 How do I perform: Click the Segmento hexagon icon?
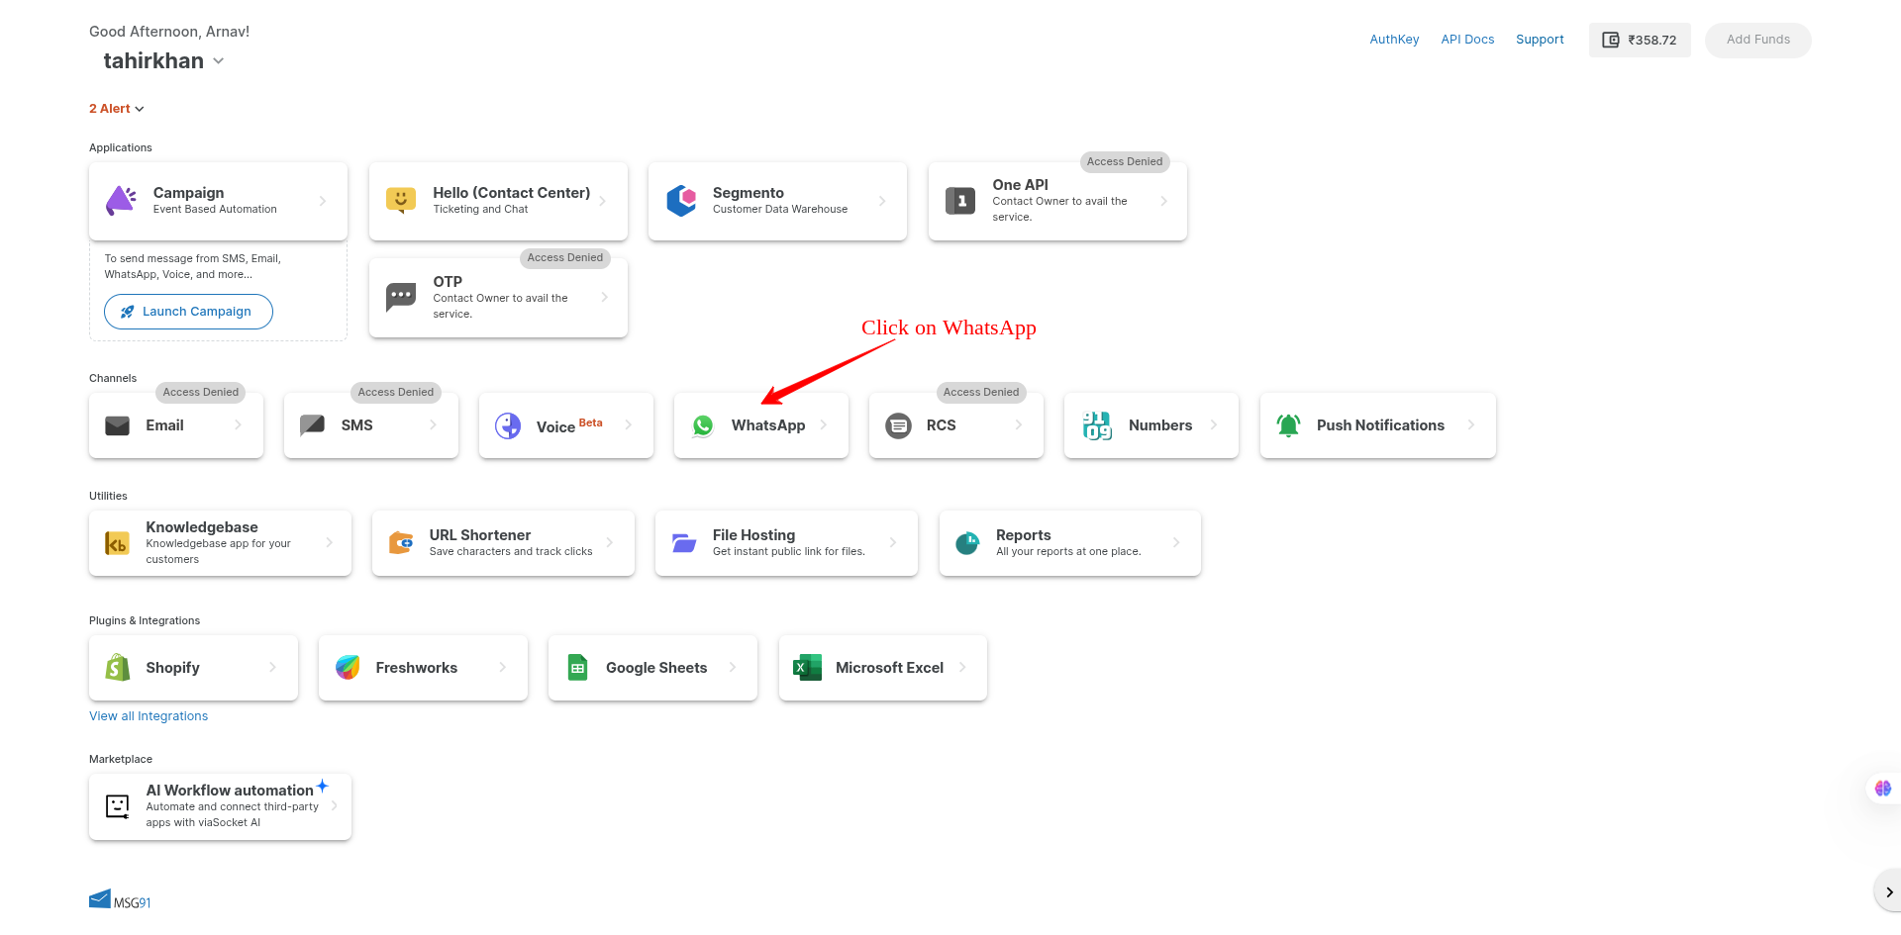(x=681, y=201)
